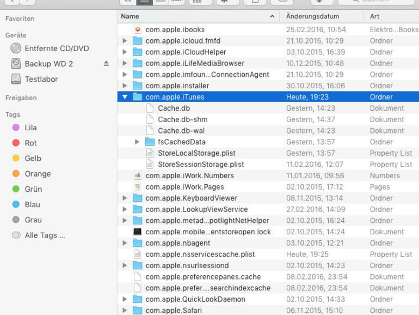Click the com.apple.KeyboardViewer folder icon
The width and height of the screenshot is (419, 315).
[x=137, y=198]
